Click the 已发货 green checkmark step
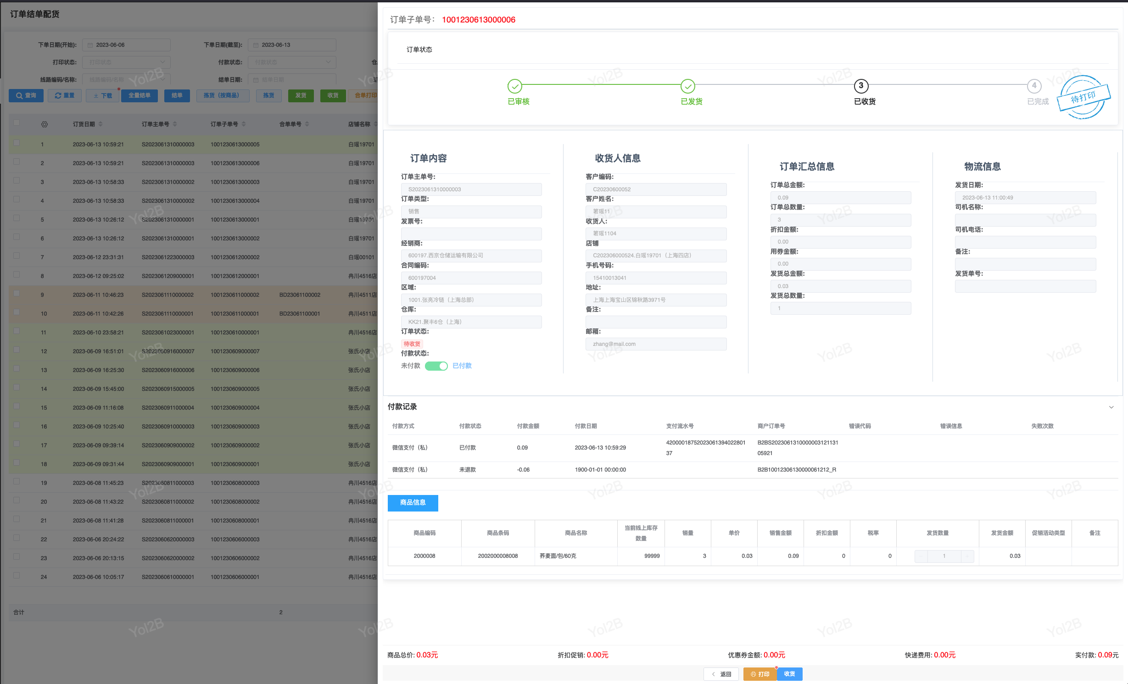This screenshot has height=684, width=1128. [687, 86]
